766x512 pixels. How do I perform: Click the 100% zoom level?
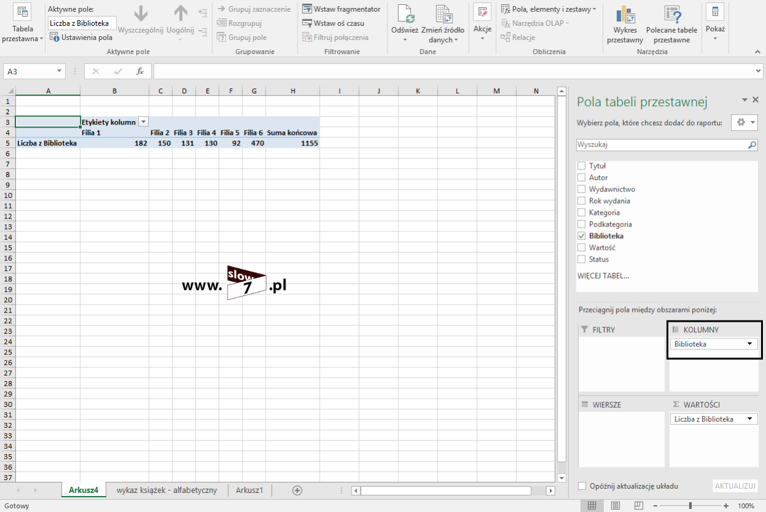(x=746, y=506)
